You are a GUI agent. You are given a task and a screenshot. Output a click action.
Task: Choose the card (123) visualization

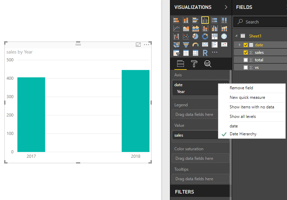click(205, 44)
